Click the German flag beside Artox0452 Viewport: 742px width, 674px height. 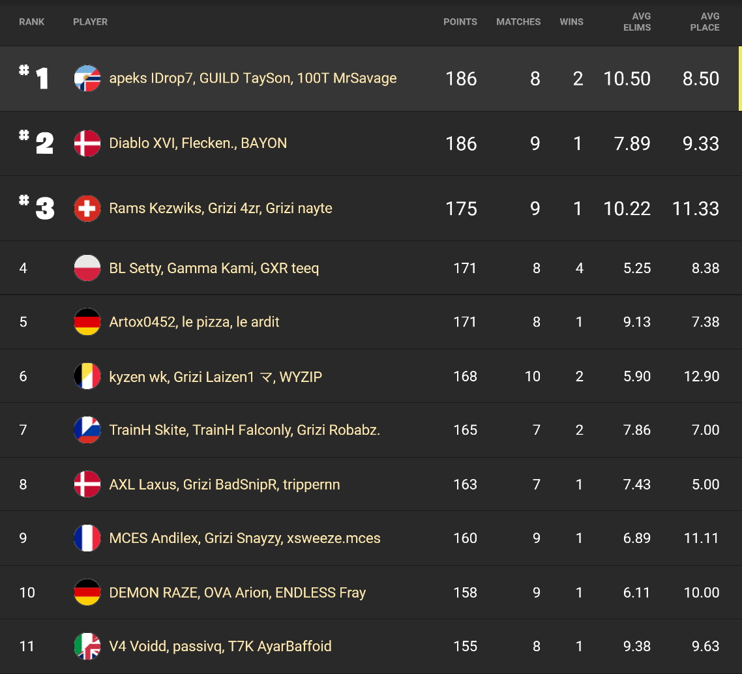(87, 321)
